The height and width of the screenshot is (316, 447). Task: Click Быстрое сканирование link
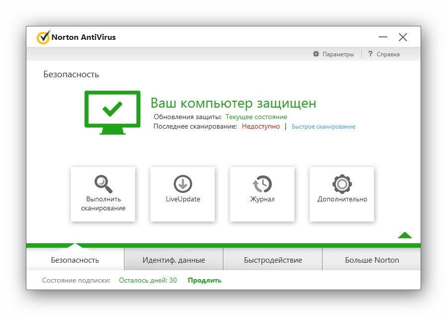coord(324,127)
